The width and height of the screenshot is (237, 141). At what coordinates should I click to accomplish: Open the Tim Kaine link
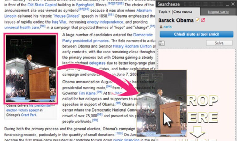87,93
